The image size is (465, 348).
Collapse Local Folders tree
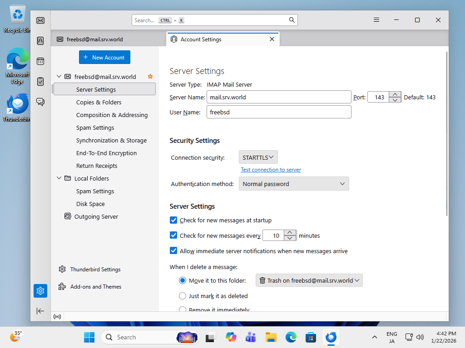(x=59, y=178)
